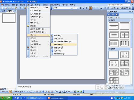This screenshot has height=100, width=134.
Task: Expand the 图片 submenu entry
Action: click(39, 35)
